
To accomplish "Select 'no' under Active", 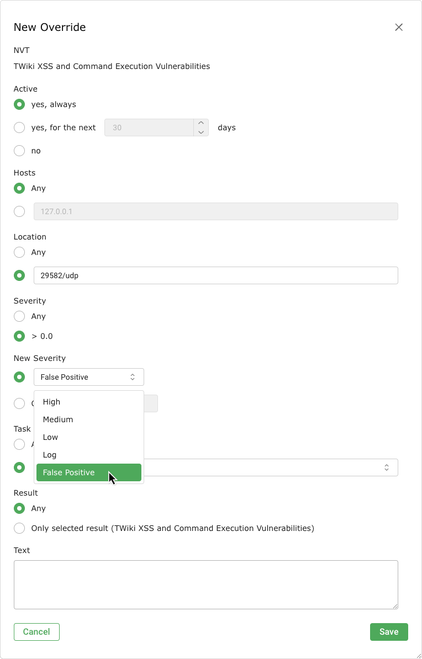I will pyautogui.click(x=19, y=151).
